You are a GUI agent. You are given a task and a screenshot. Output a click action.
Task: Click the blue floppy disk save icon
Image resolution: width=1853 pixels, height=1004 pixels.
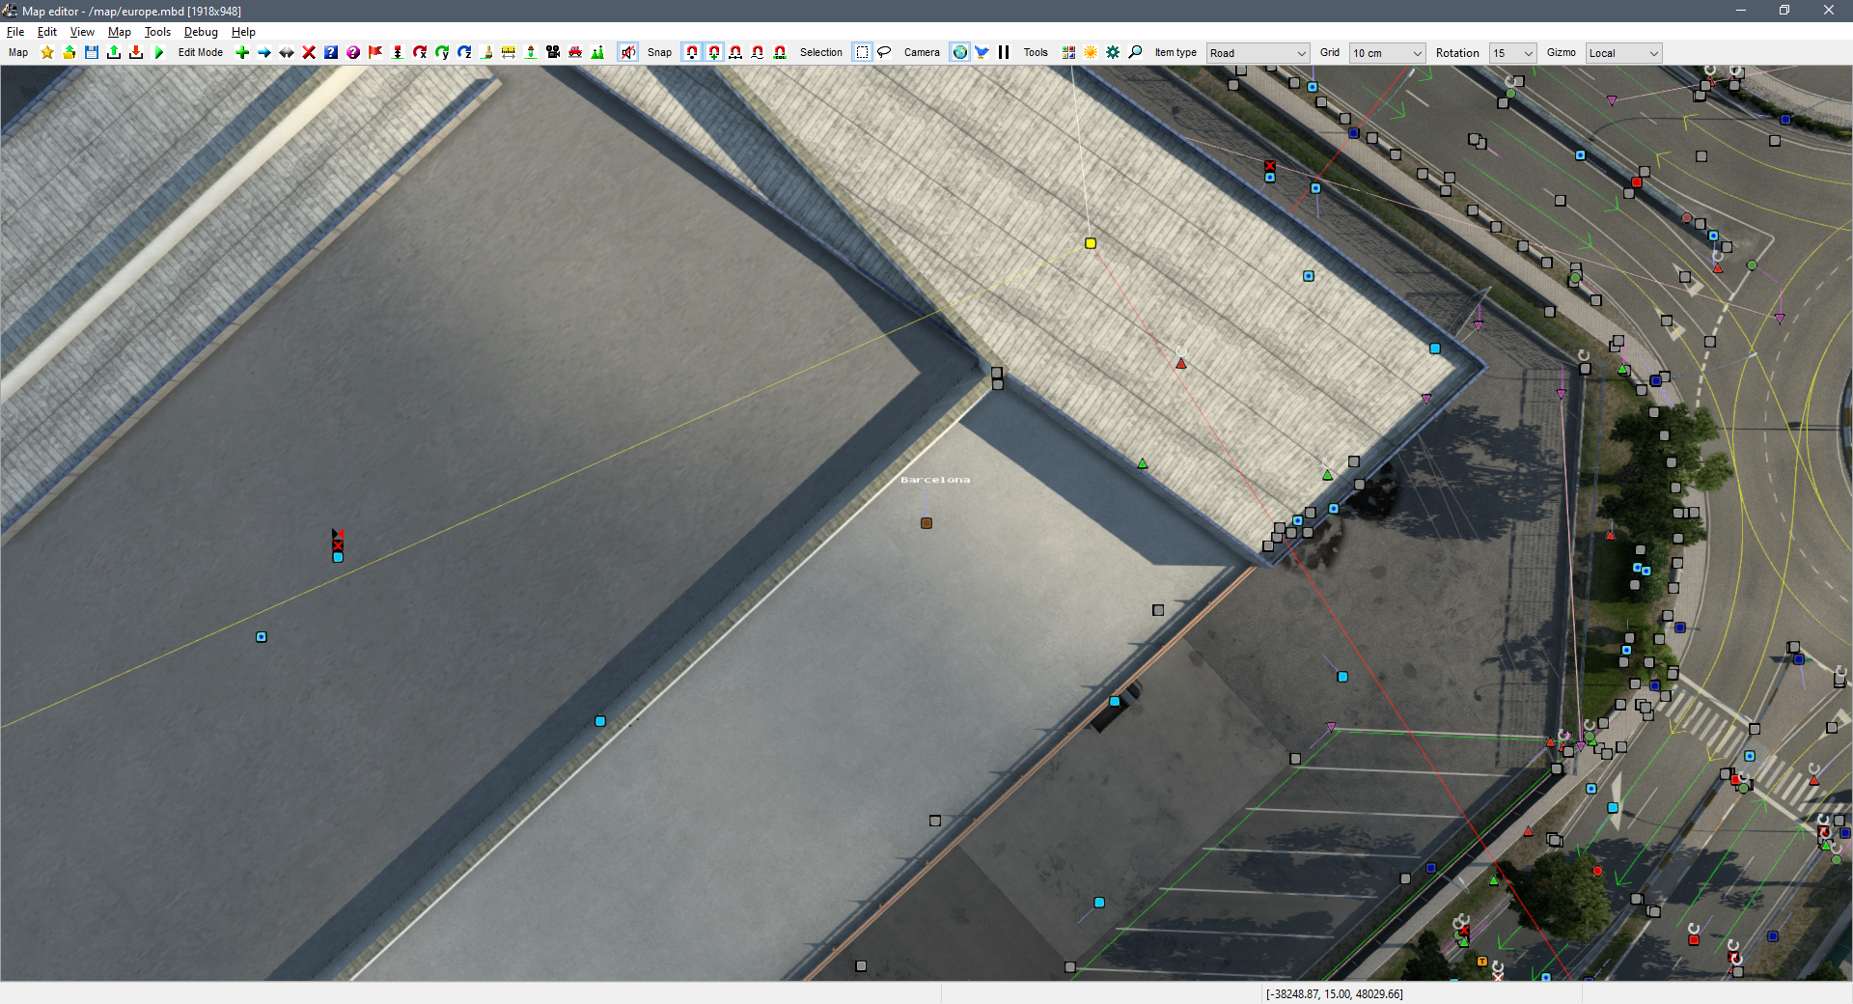pos(92,52)
